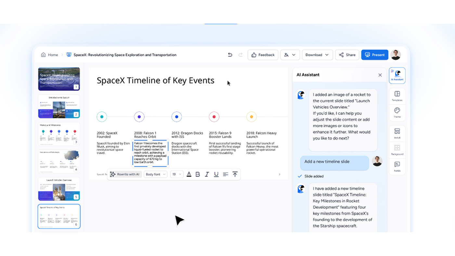This screenshot has width=455, height=256.
Task: Toggle bold formatting
Action: tap(198, 174)
